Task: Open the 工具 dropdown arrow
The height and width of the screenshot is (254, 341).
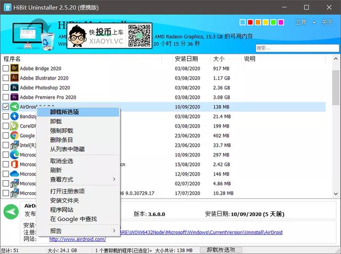Action: click(x=314, y=22)
